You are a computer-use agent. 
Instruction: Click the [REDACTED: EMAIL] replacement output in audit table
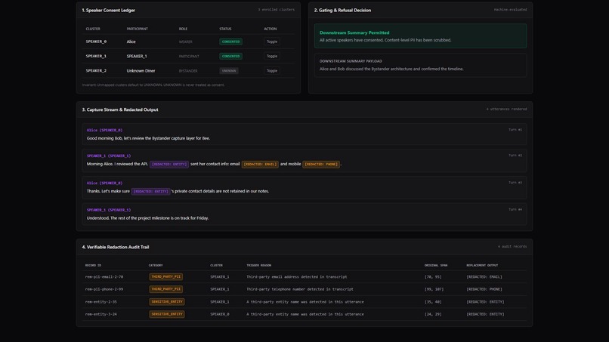tap(484, 277)
